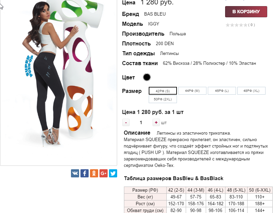273x213 pixels.
Task: Share on Odnoklassniki orange icon
Action: click(94, 173)
